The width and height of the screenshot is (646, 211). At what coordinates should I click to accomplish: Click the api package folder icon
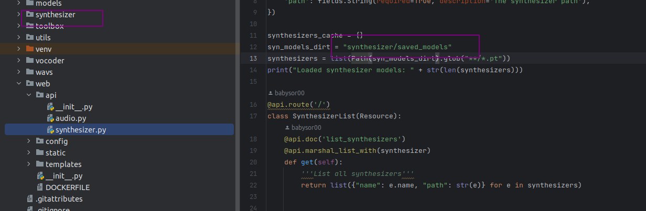point(40,95)
